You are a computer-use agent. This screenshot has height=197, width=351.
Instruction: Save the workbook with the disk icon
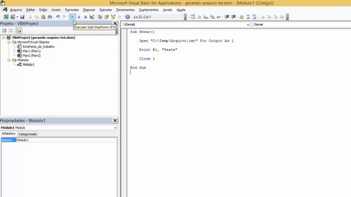tap(22, 17)
